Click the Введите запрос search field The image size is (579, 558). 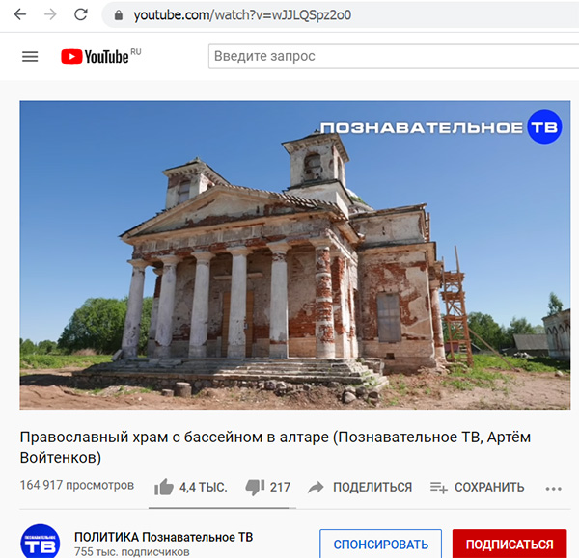[x=394, y=57]
